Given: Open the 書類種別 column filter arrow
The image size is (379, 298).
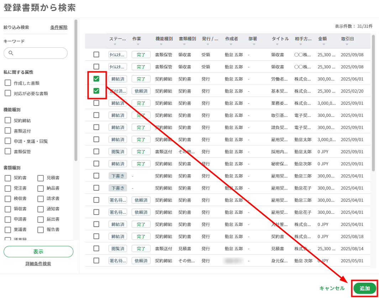Looking at the screenshot, I should coord(184,44).
